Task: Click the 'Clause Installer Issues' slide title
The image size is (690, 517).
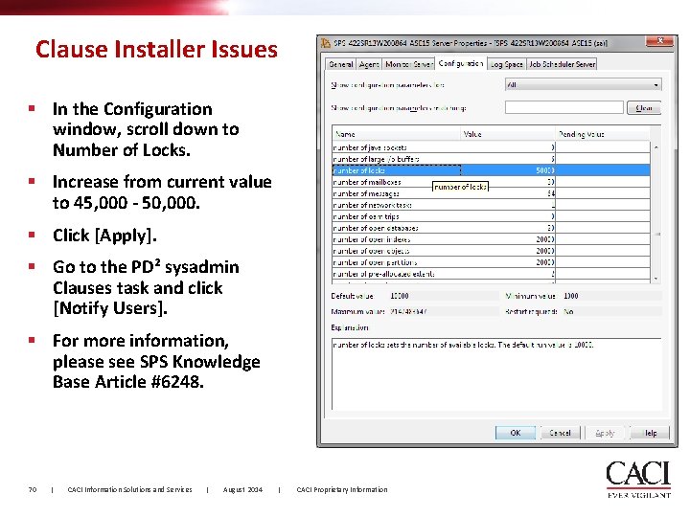Action: pyautogui.click(x=156, y=49)
